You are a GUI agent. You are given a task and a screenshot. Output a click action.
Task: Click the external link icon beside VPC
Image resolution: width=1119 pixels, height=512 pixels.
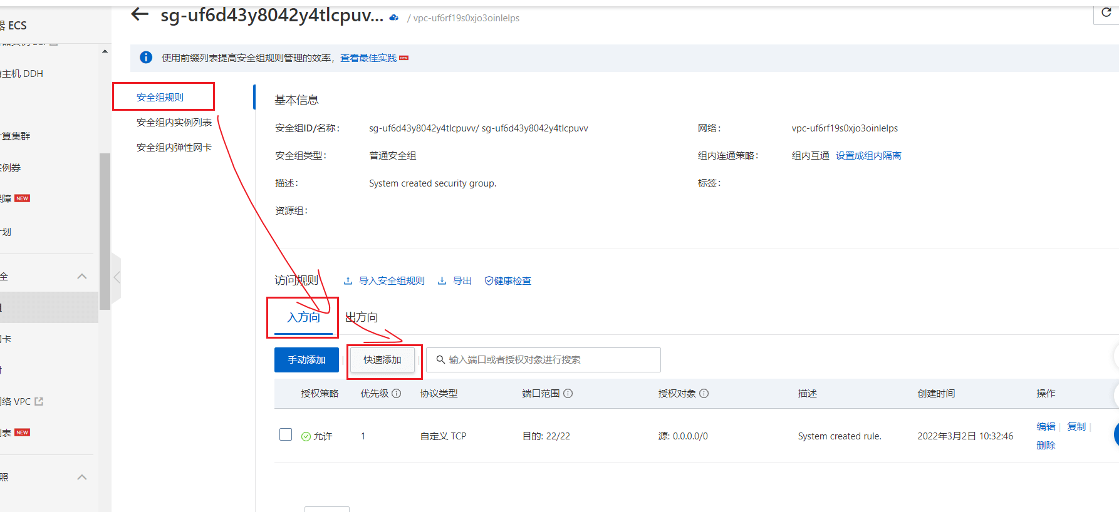pyautogui.click(x=39, y=401)
